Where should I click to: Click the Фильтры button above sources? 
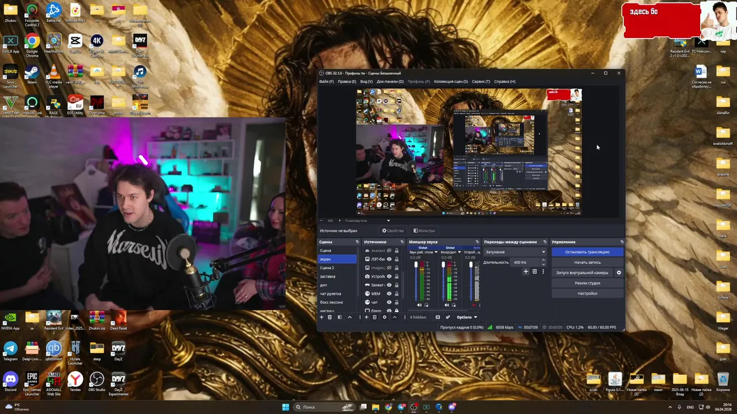(x=424, y=231)
